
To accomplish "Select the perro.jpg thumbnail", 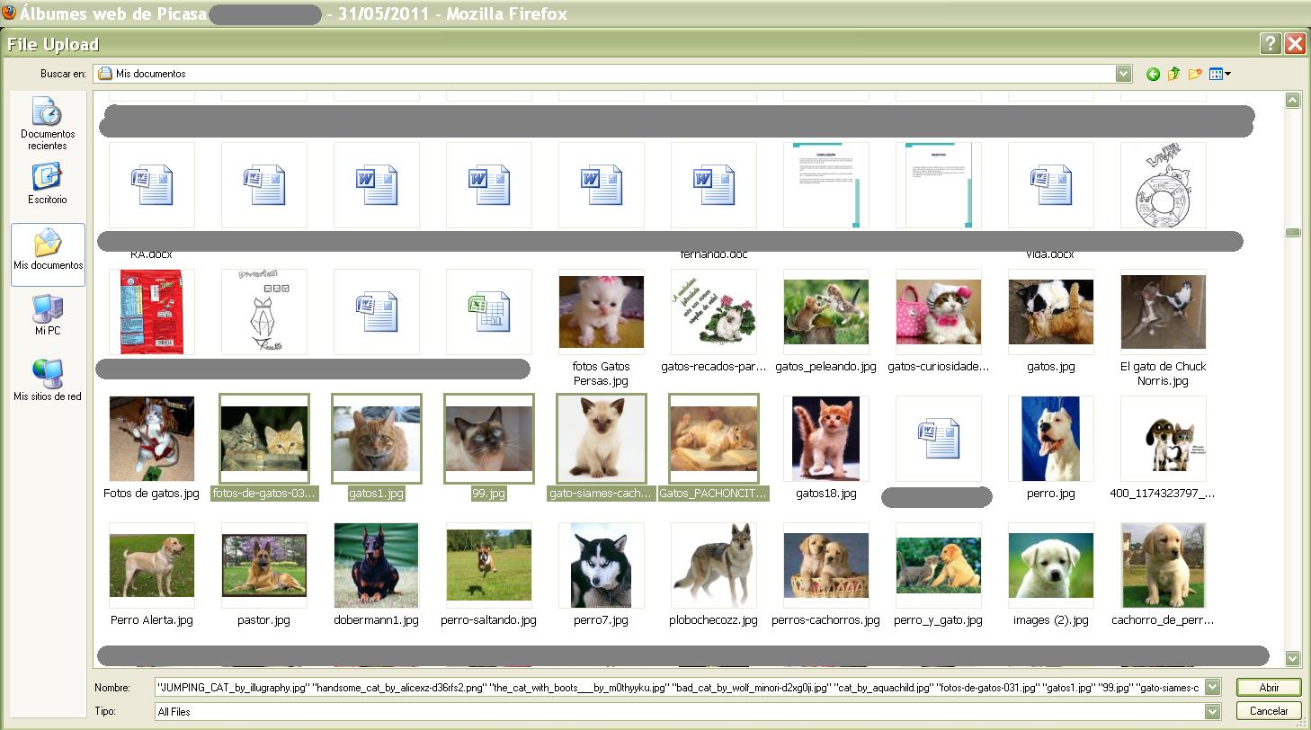I will click(1051, 439).
